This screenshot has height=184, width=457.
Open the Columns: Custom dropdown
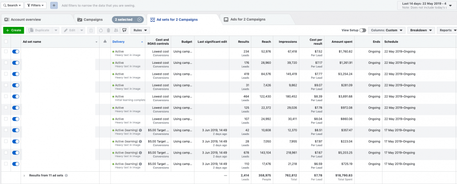pos(387,30)
